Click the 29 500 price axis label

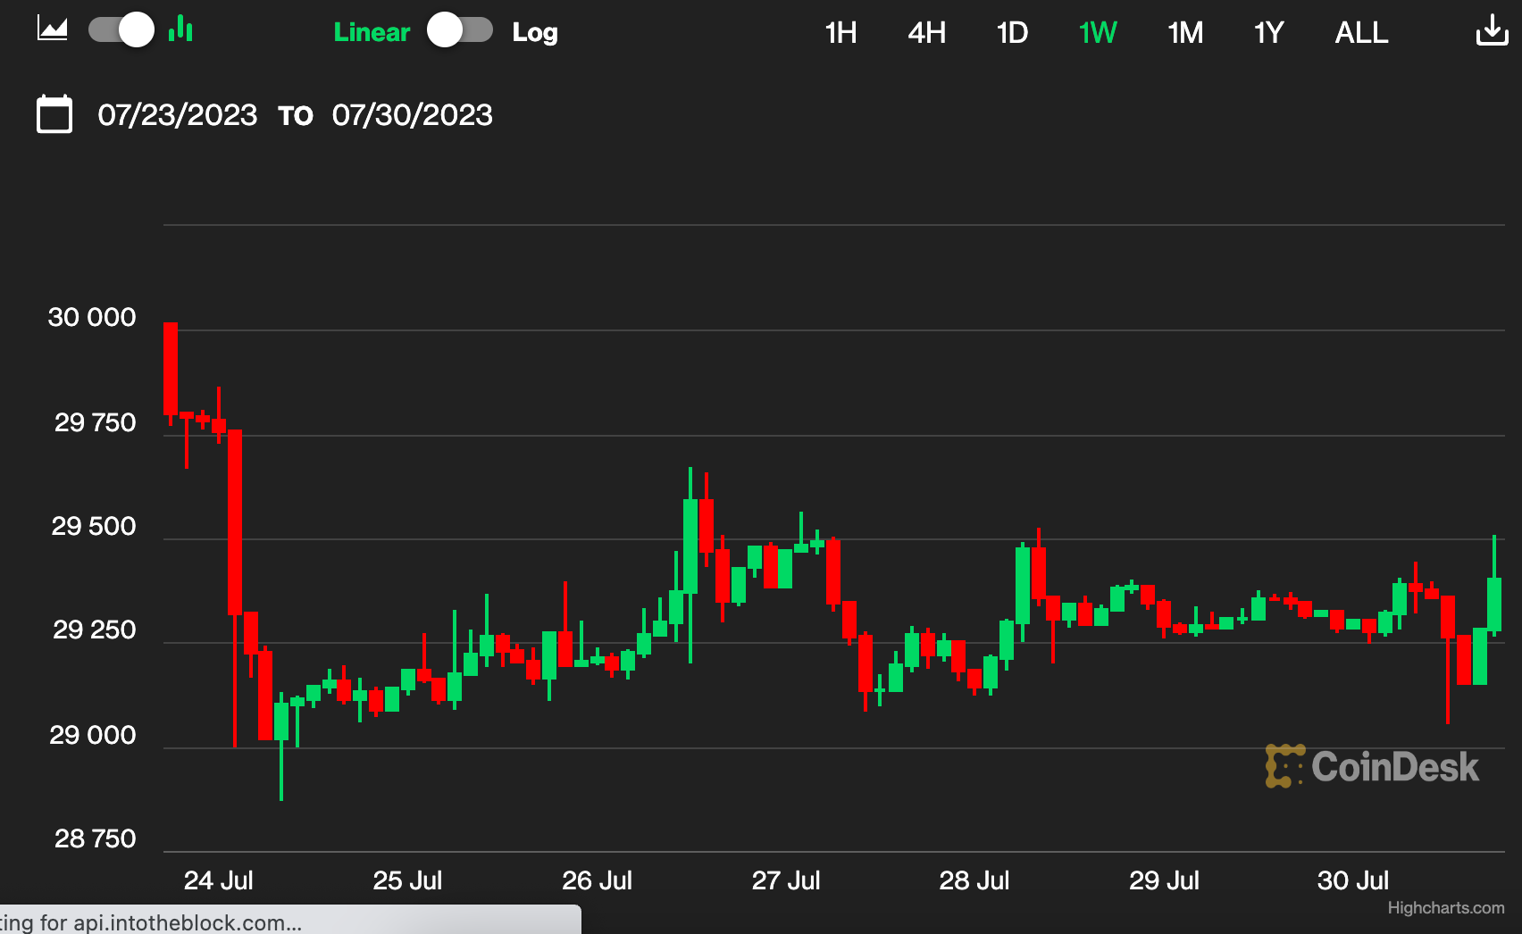click(94, 526)
